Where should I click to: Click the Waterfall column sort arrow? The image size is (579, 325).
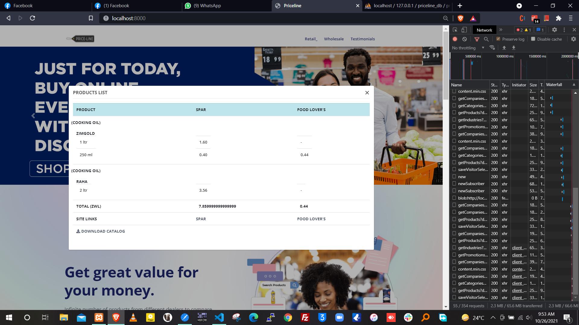[x=574, y=85]
